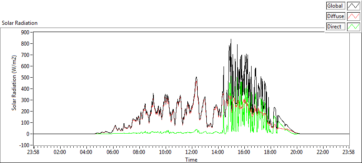
Task: Click the 04:00 time axis label
Action: 86,152
